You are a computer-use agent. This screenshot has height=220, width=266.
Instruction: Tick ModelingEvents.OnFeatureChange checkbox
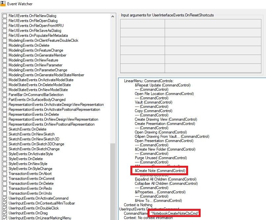tap(5, 50)
